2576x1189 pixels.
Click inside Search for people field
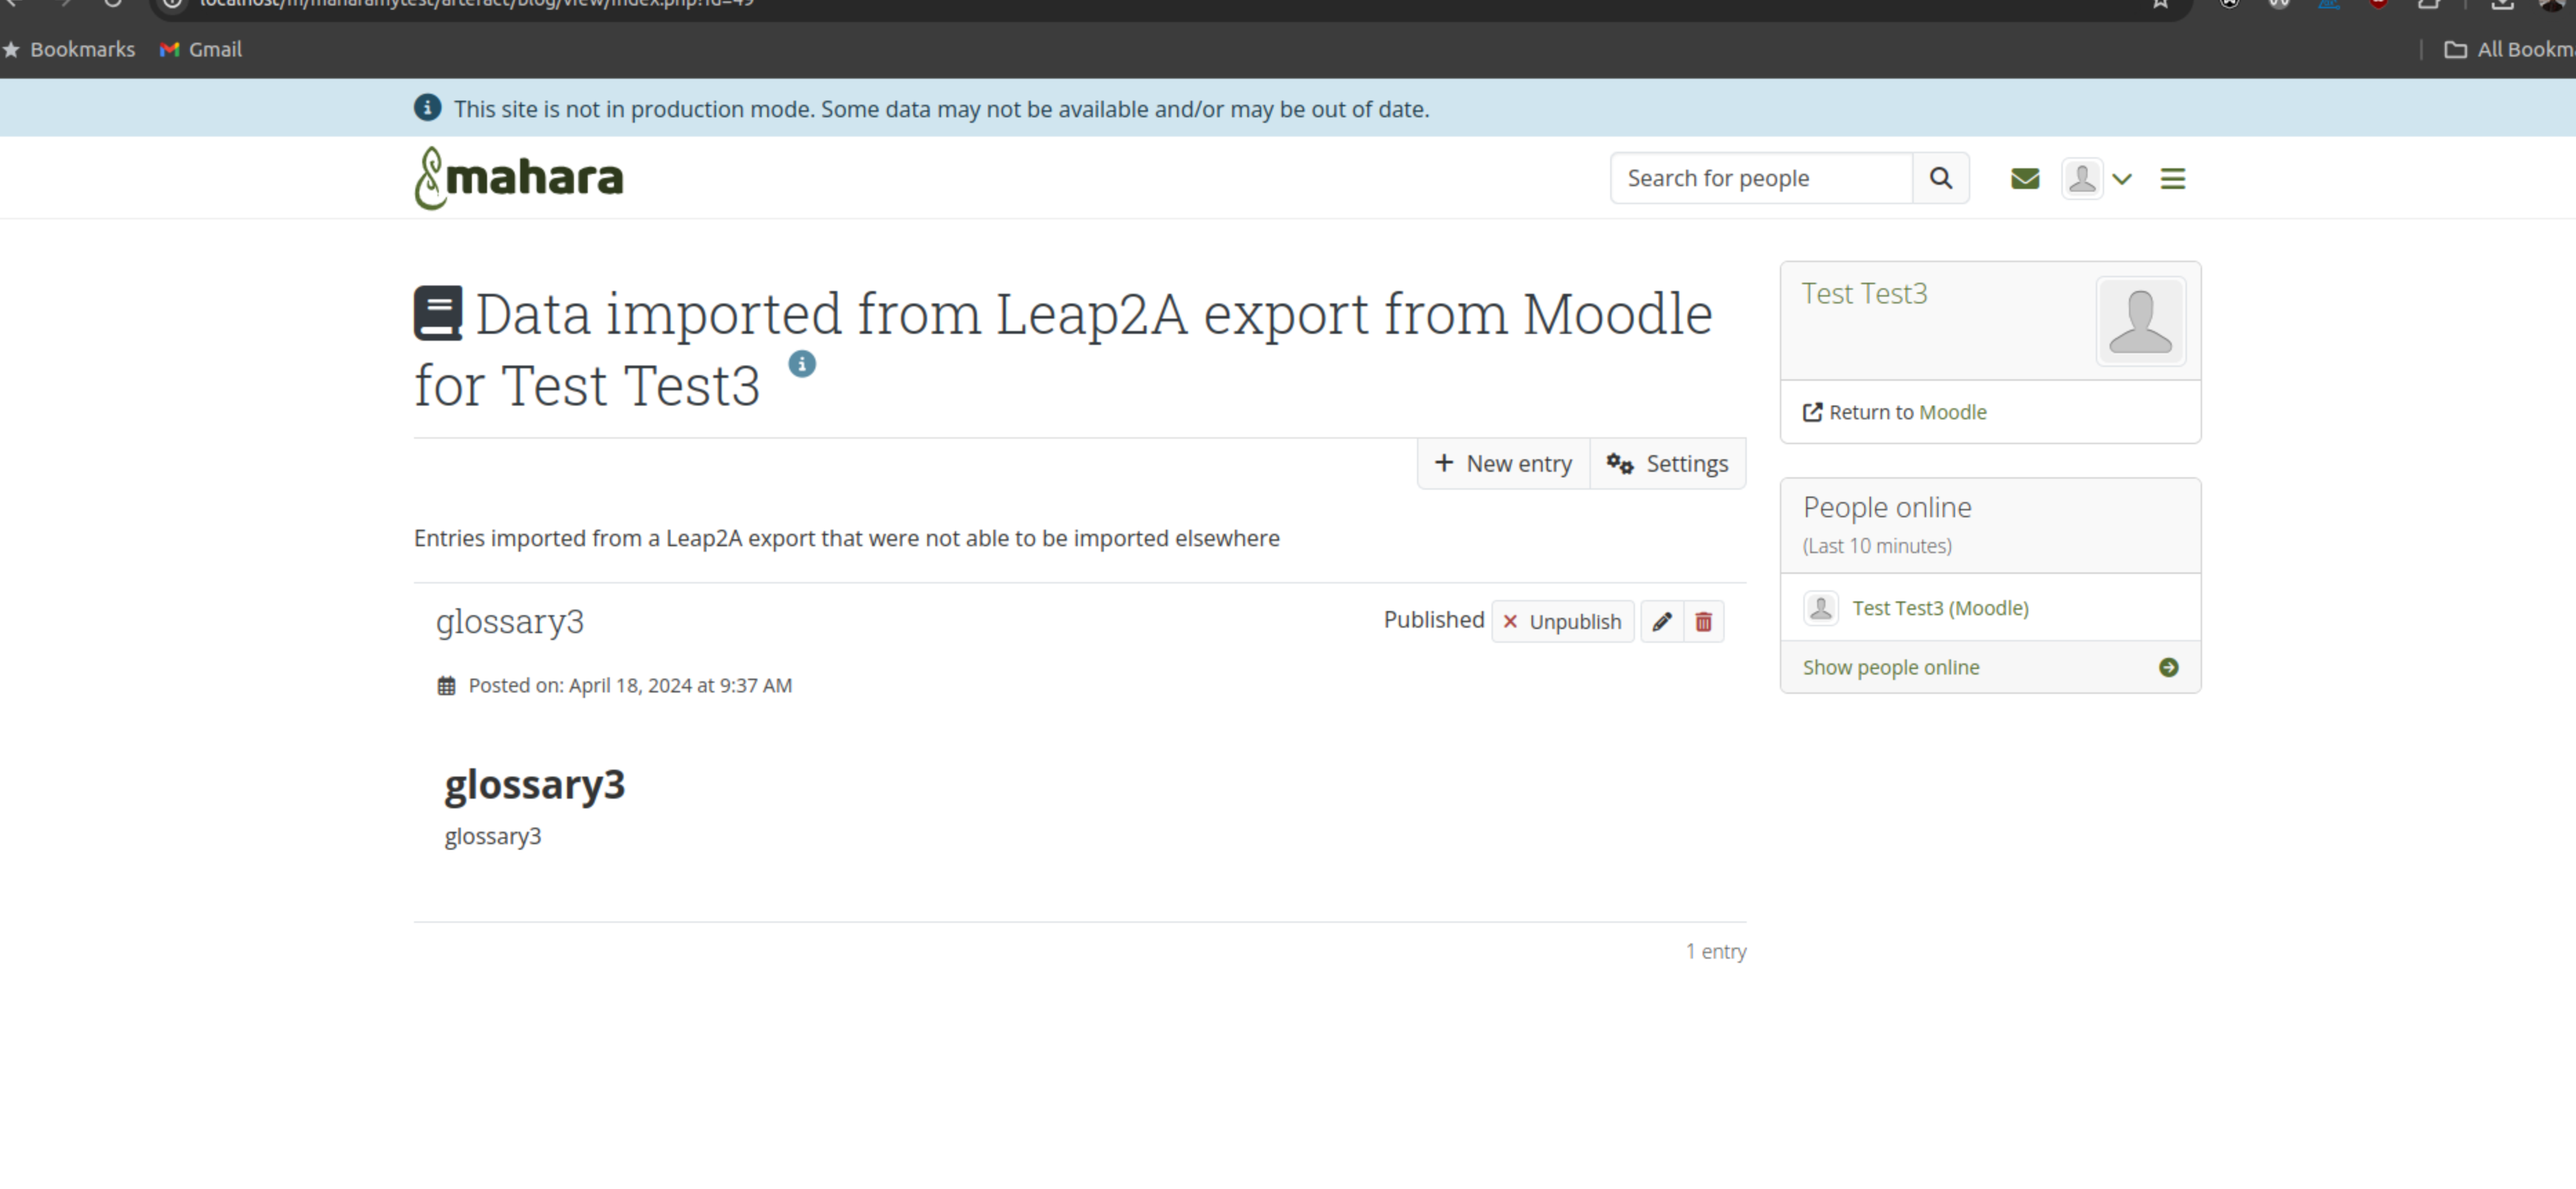pyautogui.click(x=1761, y=178)
